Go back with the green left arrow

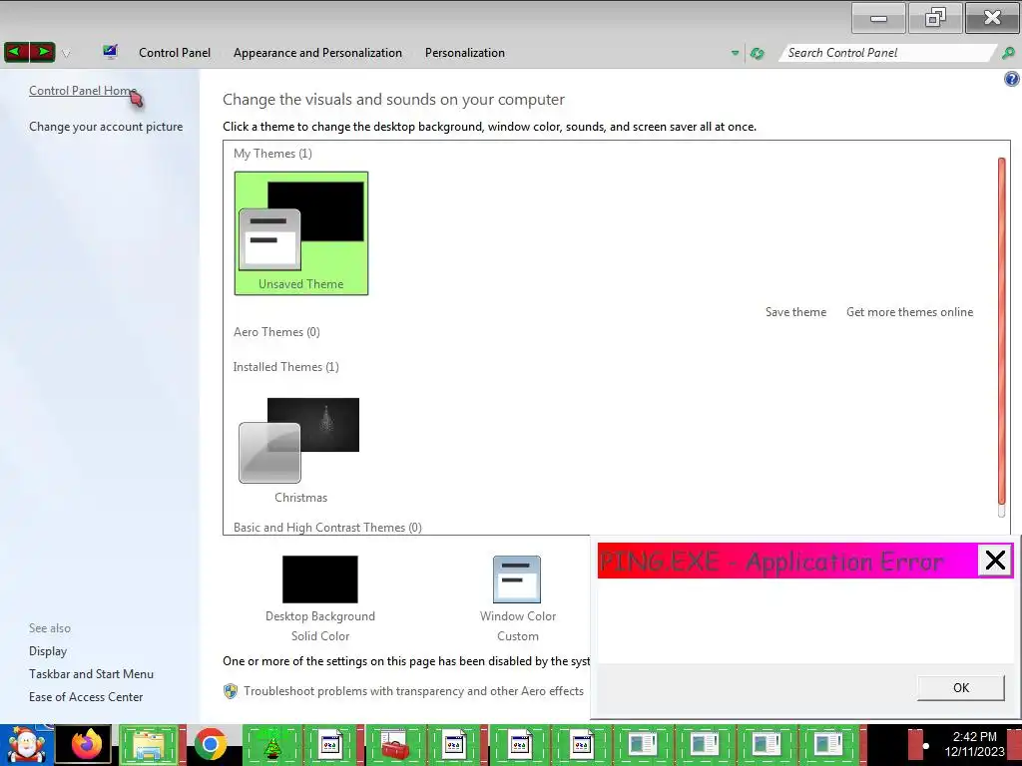point(17,52)
